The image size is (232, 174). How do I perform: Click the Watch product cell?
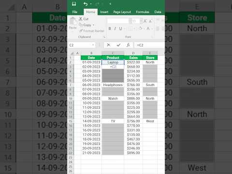point(113,99)
